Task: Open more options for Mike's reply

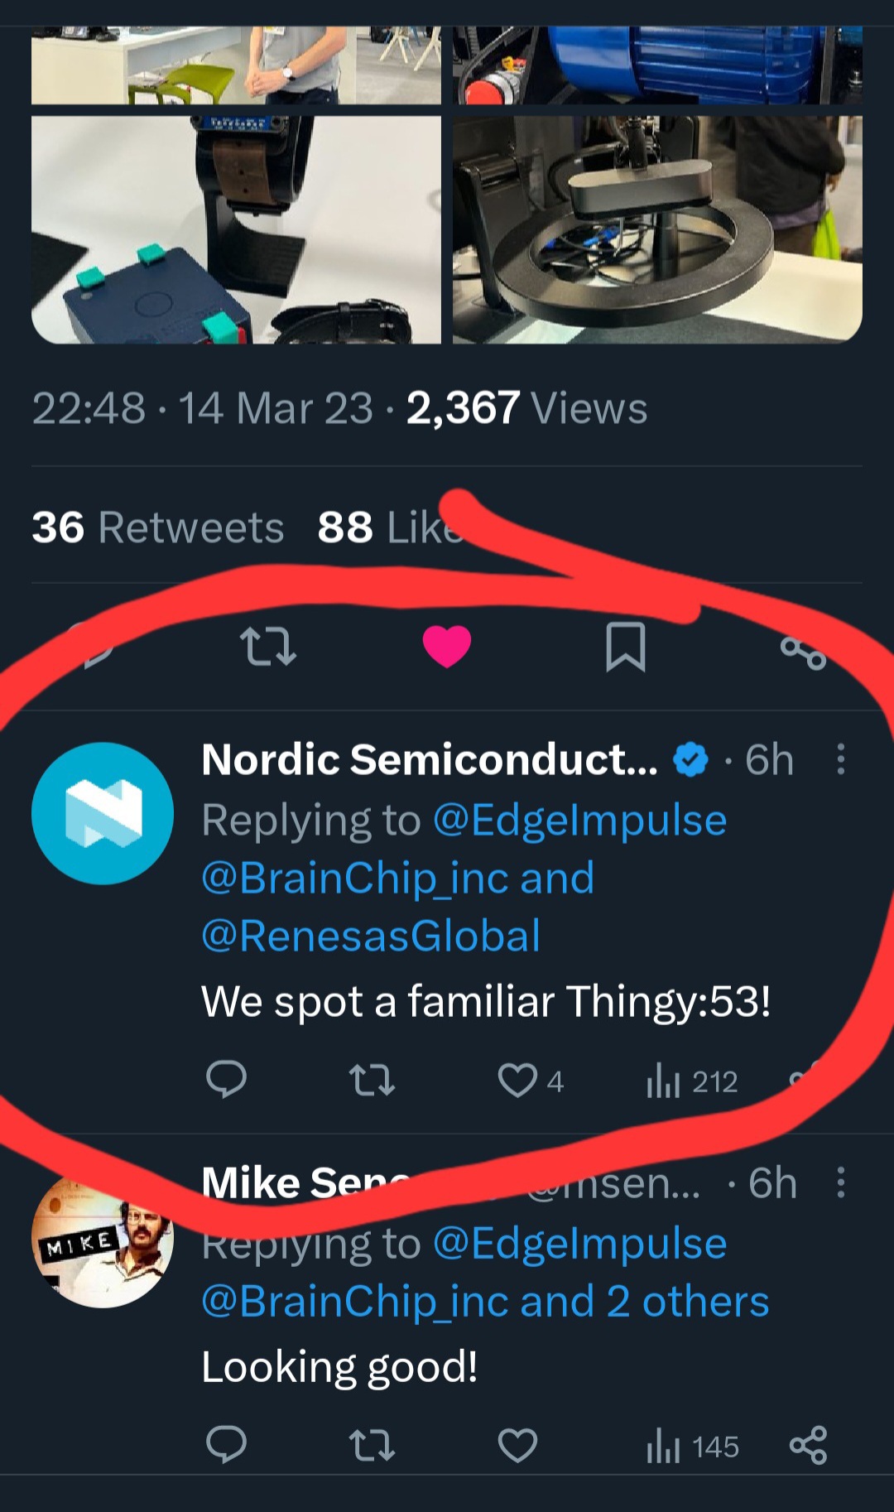Action: tap(840, 1182)
